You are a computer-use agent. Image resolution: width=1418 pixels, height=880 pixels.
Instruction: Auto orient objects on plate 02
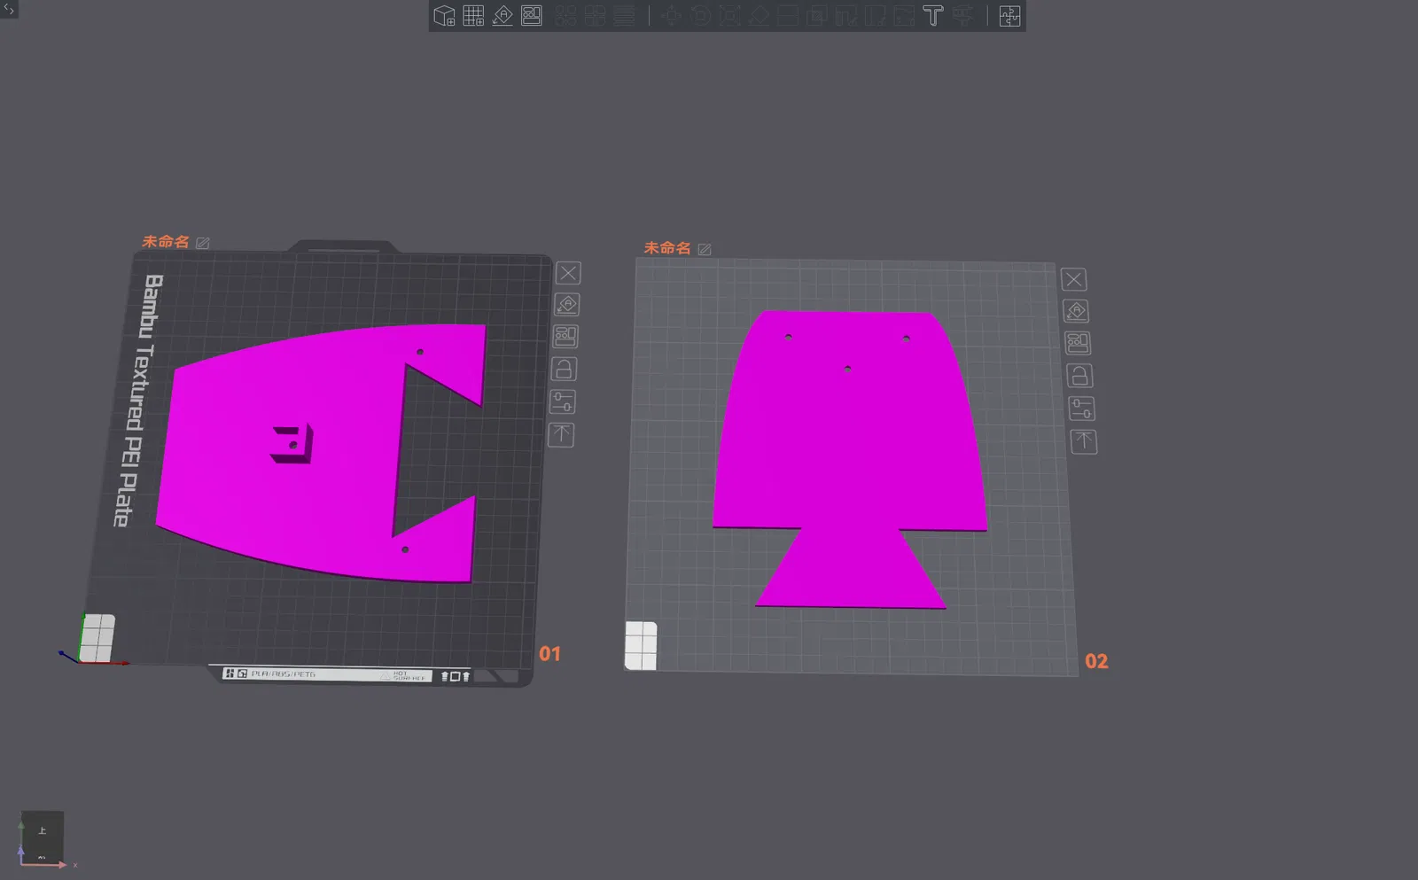pyautogui.click(x=1076, y=311)
